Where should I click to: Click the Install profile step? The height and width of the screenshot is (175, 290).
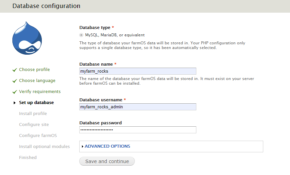(x=33, y=113)
